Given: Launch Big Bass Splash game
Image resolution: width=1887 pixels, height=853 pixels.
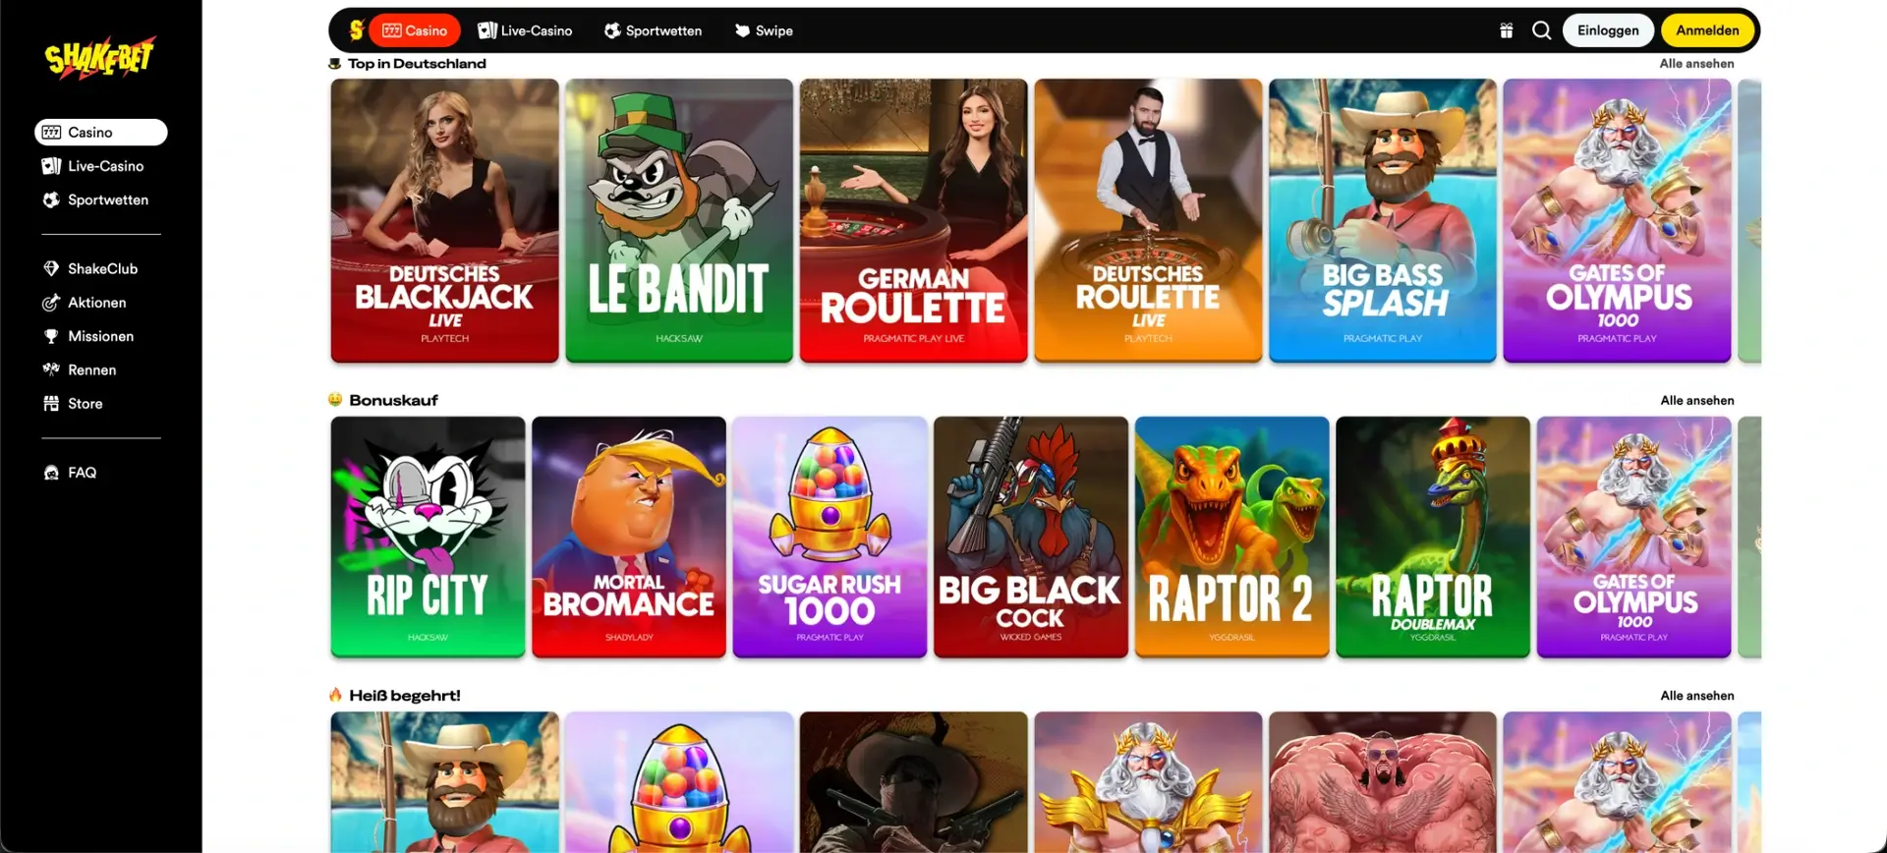Looking at the screenshot, I should pyautogui.click(x=1383, y=221).
